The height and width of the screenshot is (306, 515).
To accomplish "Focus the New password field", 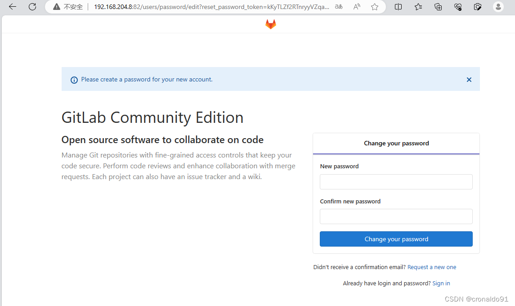I will tap(396, 182).
